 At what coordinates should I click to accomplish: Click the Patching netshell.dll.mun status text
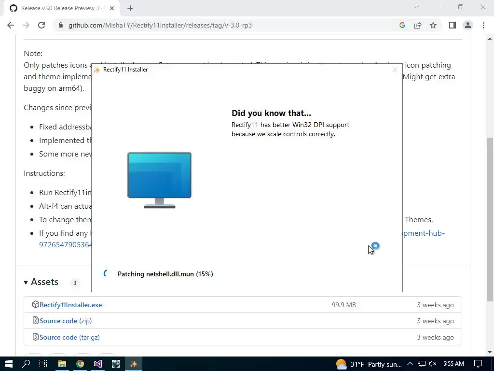pyautogui.click(x=165, y=274)
